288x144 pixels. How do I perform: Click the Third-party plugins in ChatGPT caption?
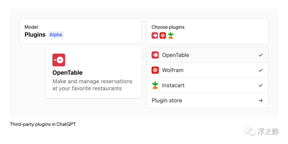[x=43, y=124]
